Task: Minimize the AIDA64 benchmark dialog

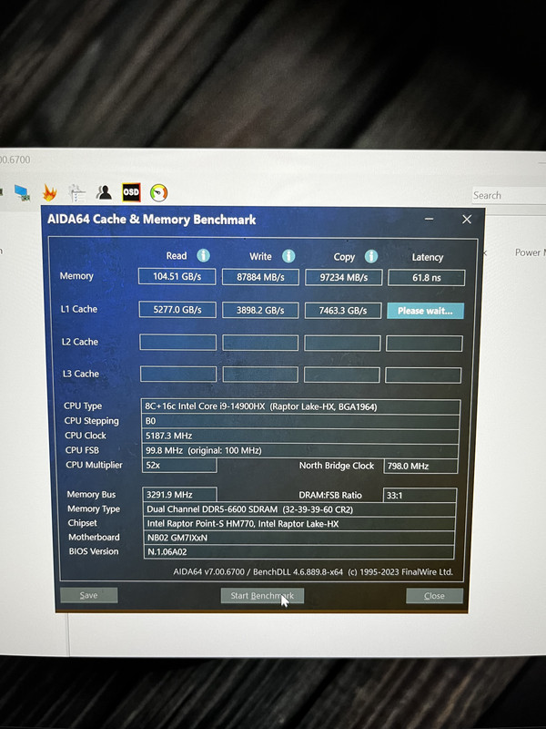Action: (429, 219)
